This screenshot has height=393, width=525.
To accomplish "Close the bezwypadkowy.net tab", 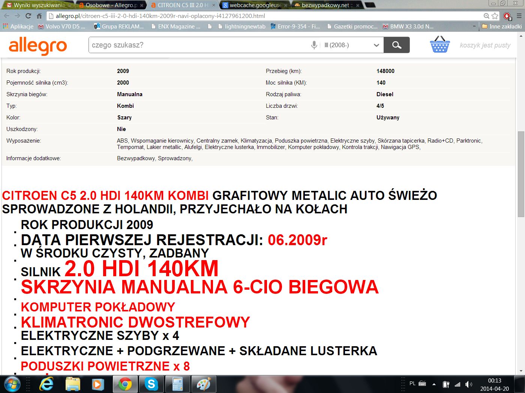I will pyautogui.click(x=357, y=5).
